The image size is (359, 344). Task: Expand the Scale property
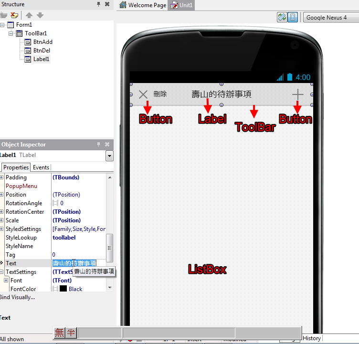[x=1, y=220]
